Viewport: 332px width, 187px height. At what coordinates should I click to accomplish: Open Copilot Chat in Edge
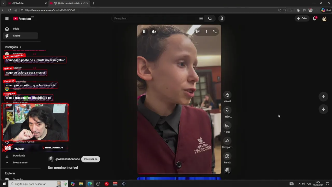click(x=326, y=10)
